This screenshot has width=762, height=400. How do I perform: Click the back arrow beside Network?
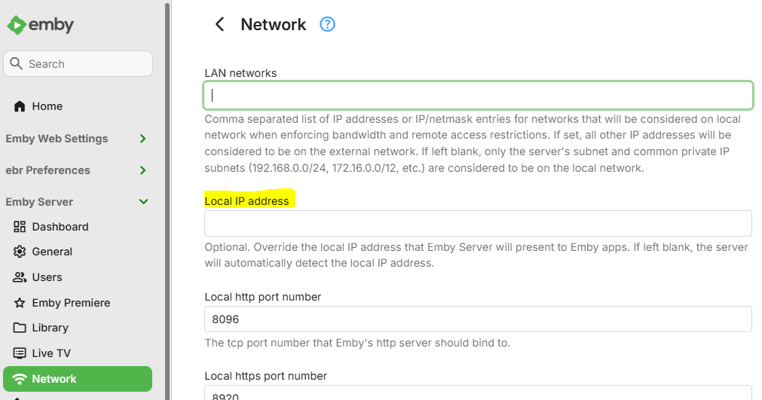click(220, 25)
